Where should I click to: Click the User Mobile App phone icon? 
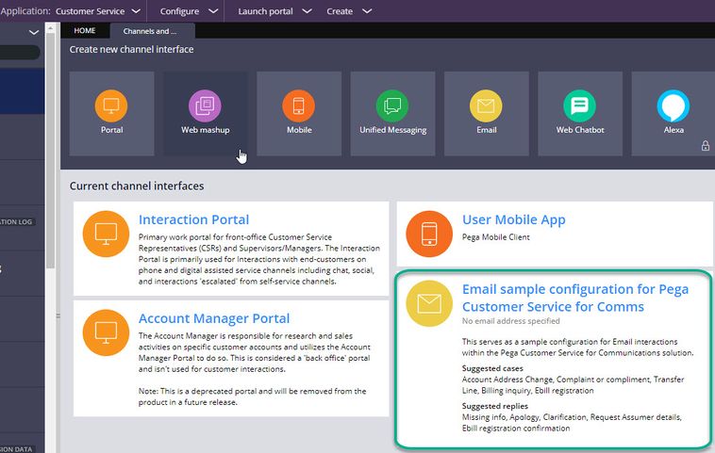click(429, 234)
